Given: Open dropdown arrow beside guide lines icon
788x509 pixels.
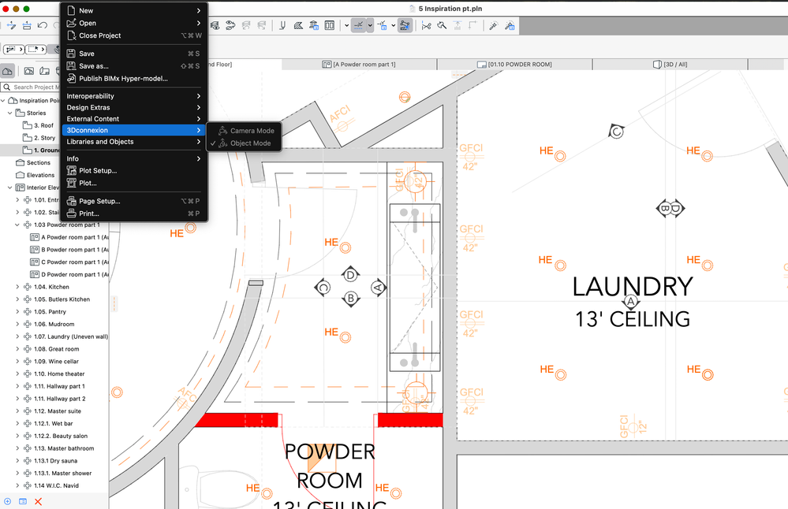Looking at the screenshot, I should click(371, 25).
